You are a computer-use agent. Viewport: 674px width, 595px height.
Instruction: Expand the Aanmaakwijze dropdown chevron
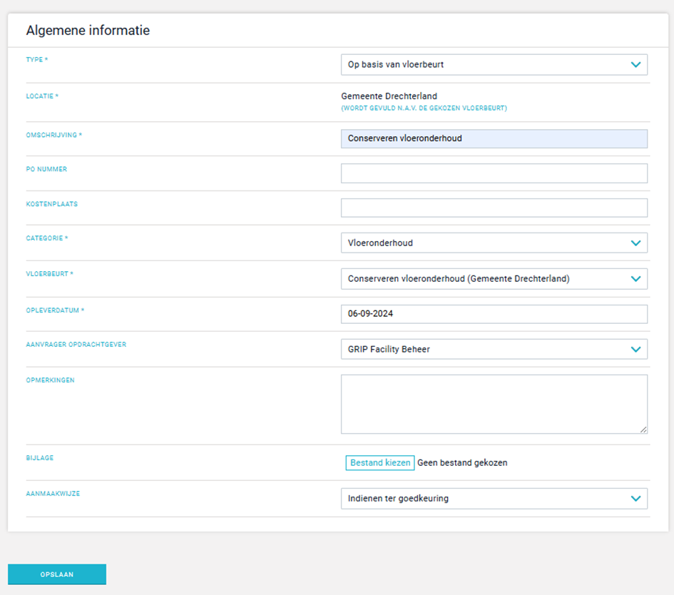(x=635, y=498)
